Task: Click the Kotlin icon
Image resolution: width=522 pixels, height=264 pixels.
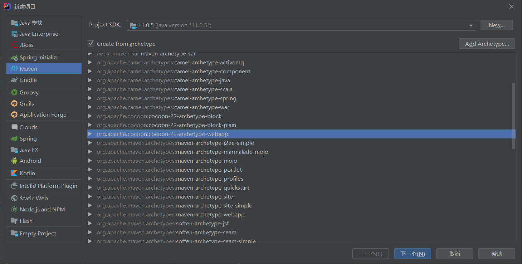Action: [14, 173]
